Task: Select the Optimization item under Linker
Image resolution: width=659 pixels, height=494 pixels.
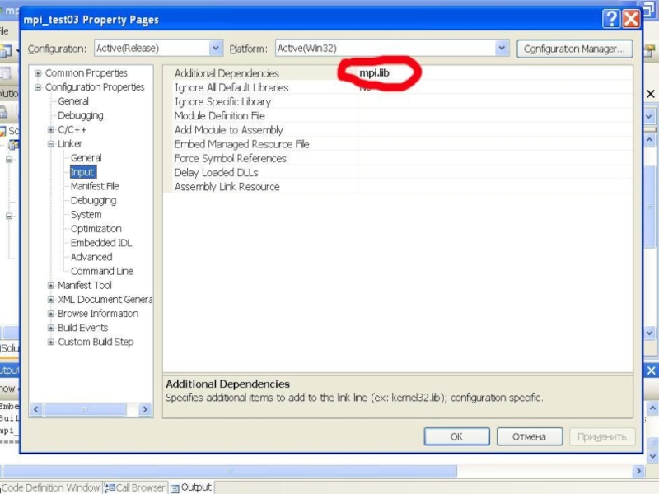Action: coord(96,229)
